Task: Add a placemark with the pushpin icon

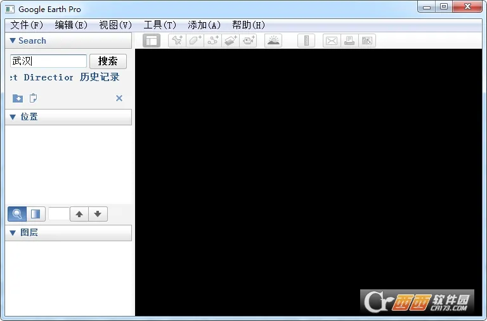Action: pos(178,41)
